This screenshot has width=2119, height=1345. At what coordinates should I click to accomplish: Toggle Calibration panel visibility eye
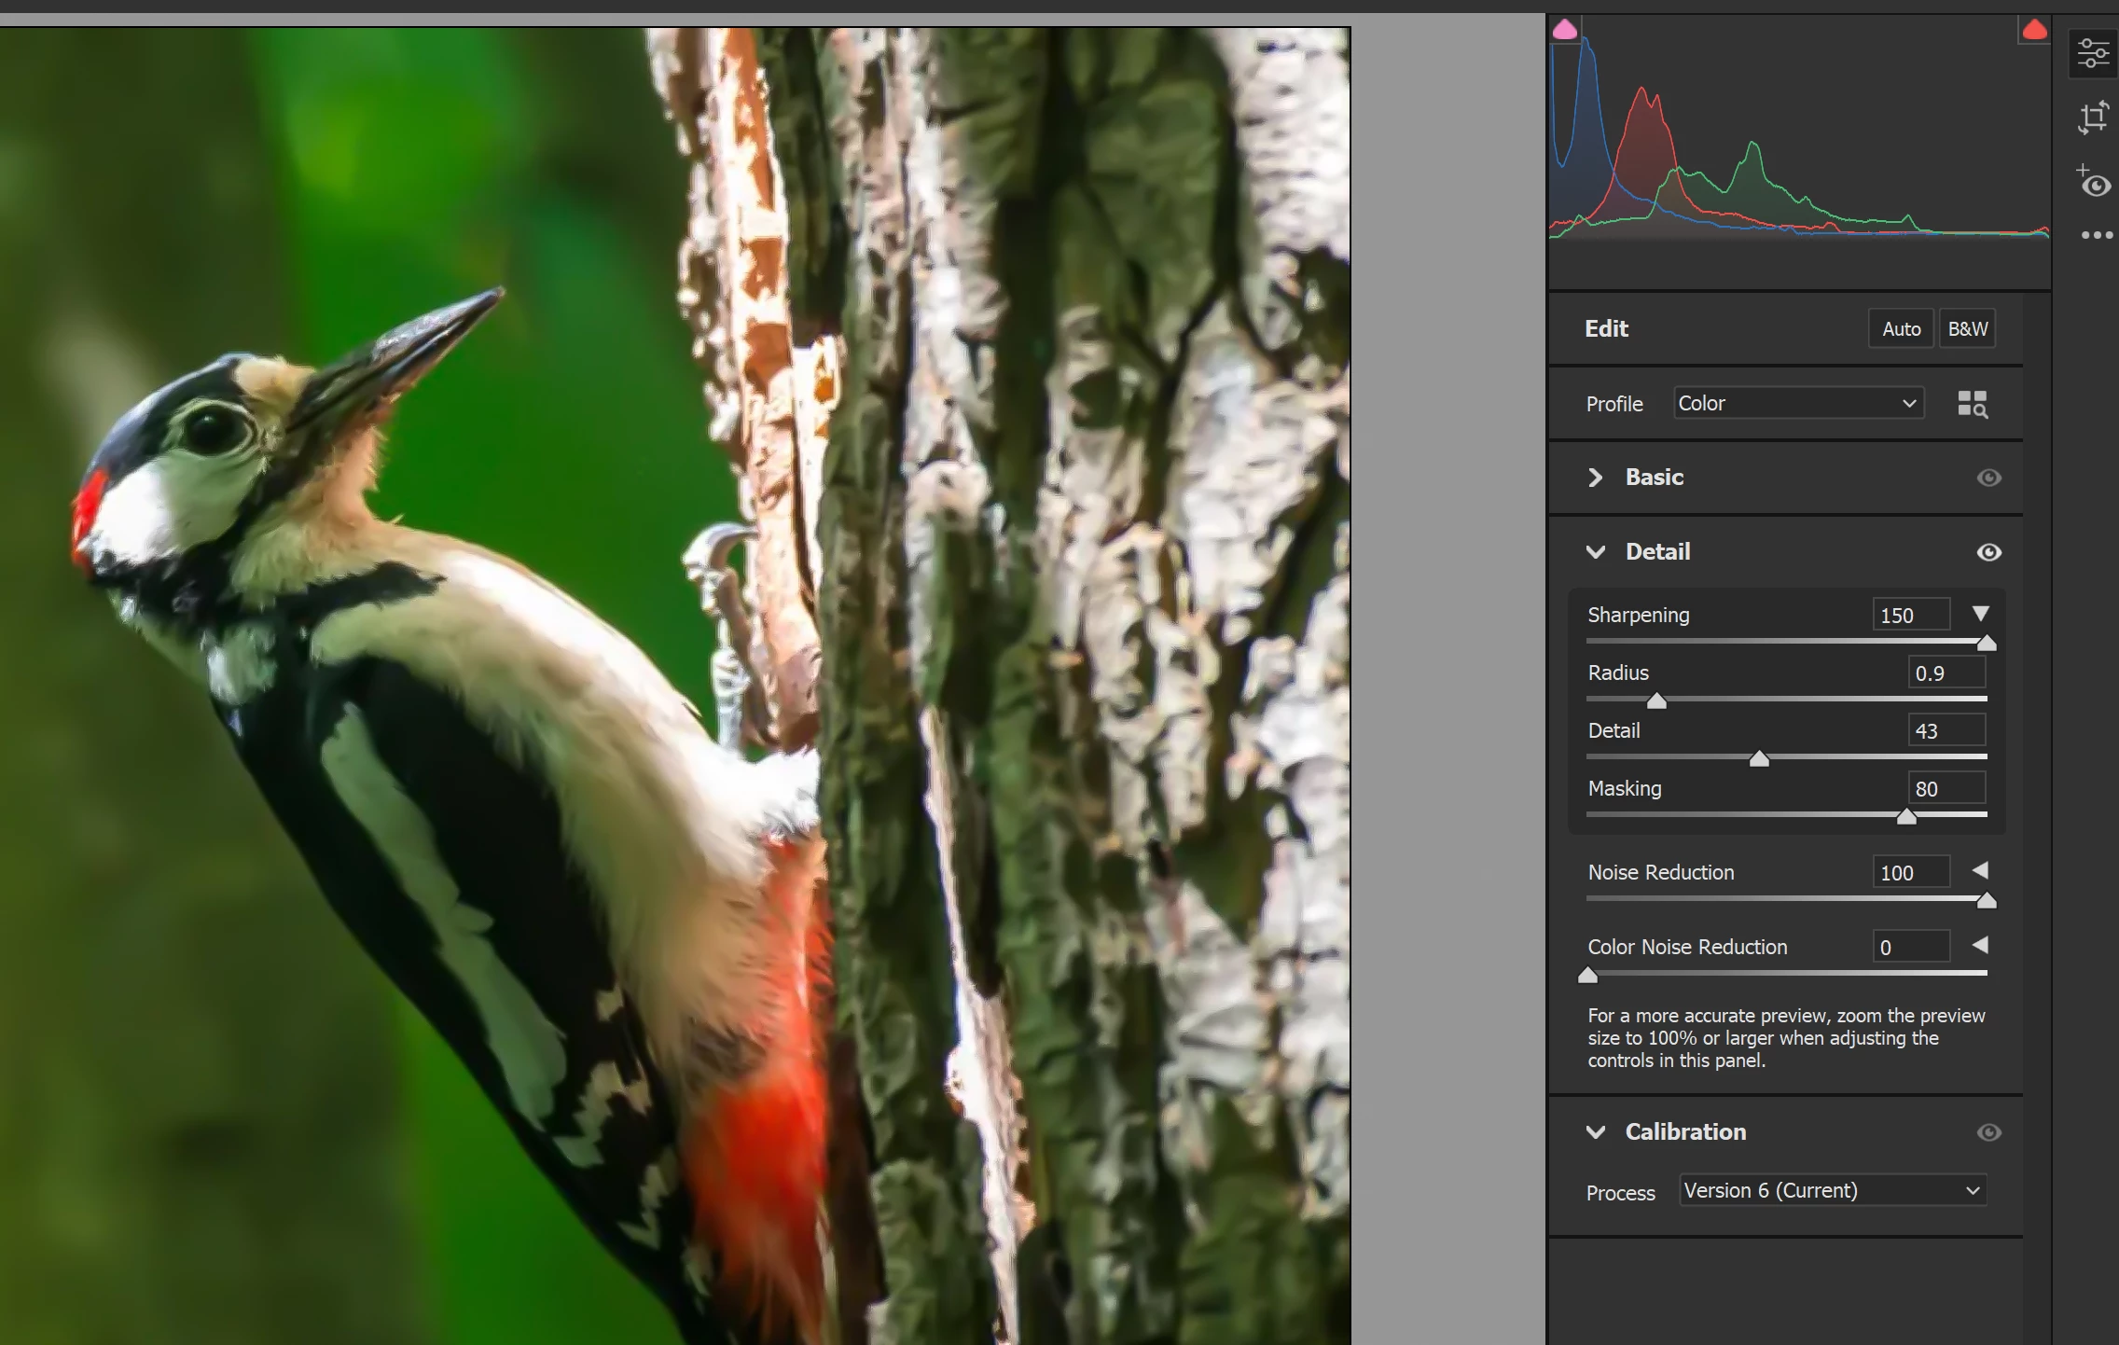point(1988,1132)
